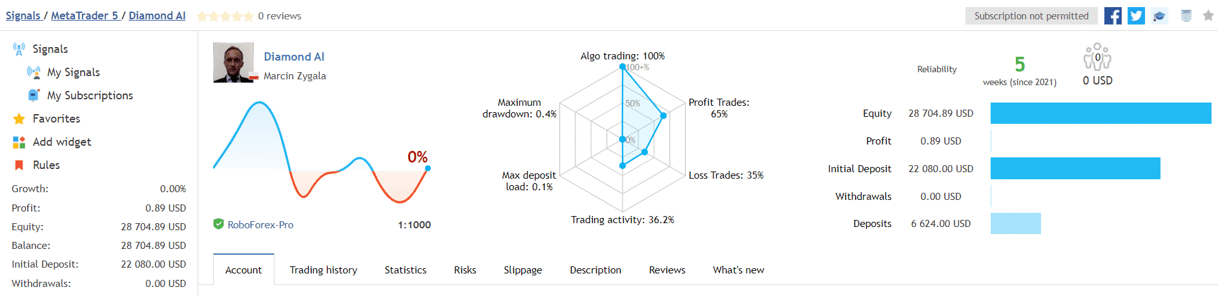
Task: Open the RoboForex-Pro broker link
Action: (260, 224)
